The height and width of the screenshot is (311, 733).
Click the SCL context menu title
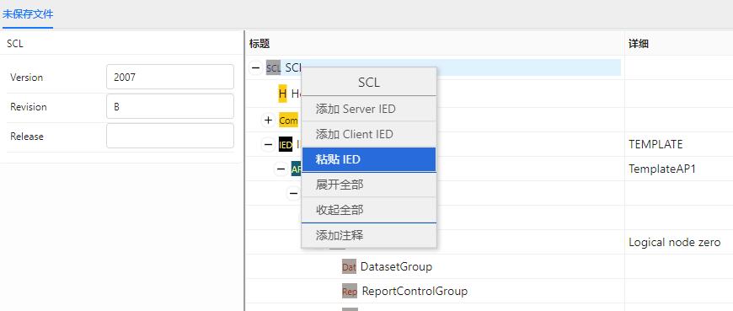tap(369, 83)
